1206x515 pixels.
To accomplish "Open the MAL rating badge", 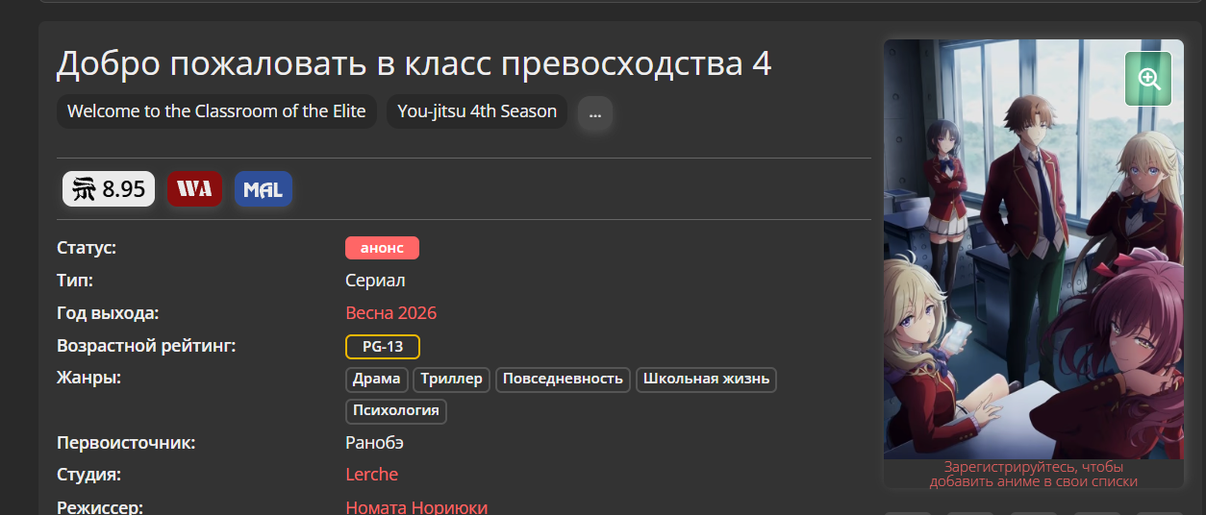I will coord(263,189).
